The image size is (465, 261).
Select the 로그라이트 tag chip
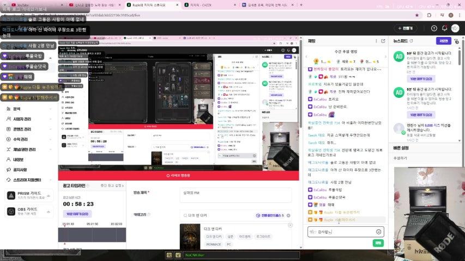coord(263,237)
